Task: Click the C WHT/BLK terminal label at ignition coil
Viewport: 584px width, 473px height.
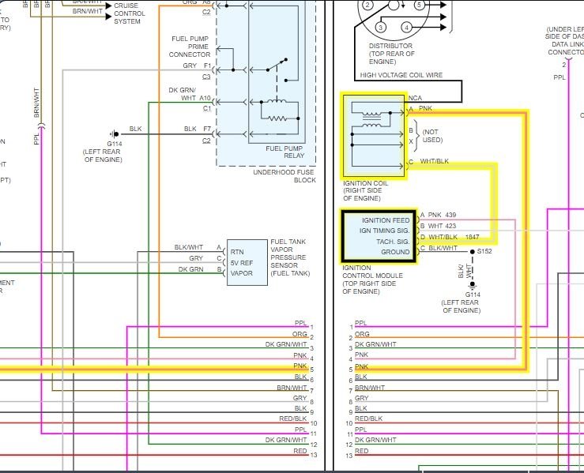Action: pyautogui.click(x=428, y=161)
